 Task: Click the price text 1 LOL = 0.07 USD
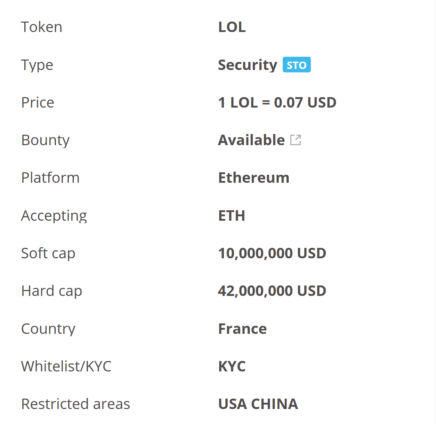tap(277, 102)
